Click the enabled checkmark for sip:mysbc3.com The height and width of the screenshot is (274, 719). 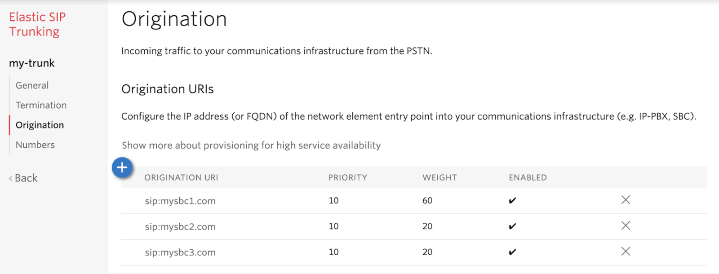tap(512, 252)
